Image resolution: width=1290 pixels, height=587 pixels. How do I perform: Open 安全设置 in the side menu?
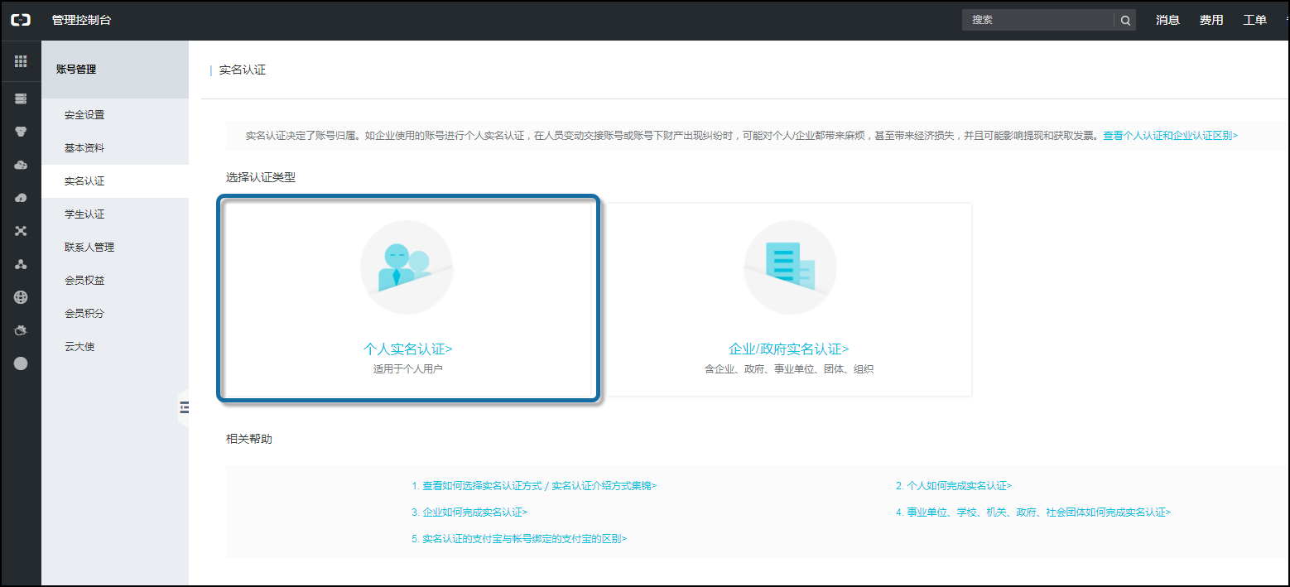click(84, 115)
